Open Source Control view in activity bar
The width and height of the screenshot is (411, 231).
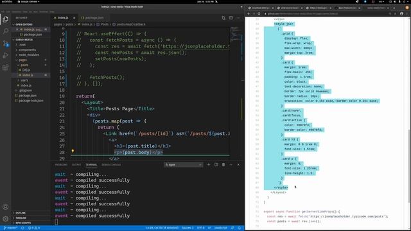point(6,44)
